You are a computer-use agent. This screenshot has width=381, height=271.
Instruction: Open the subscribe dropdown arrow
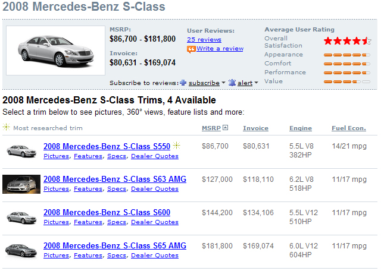coord(223,83)
